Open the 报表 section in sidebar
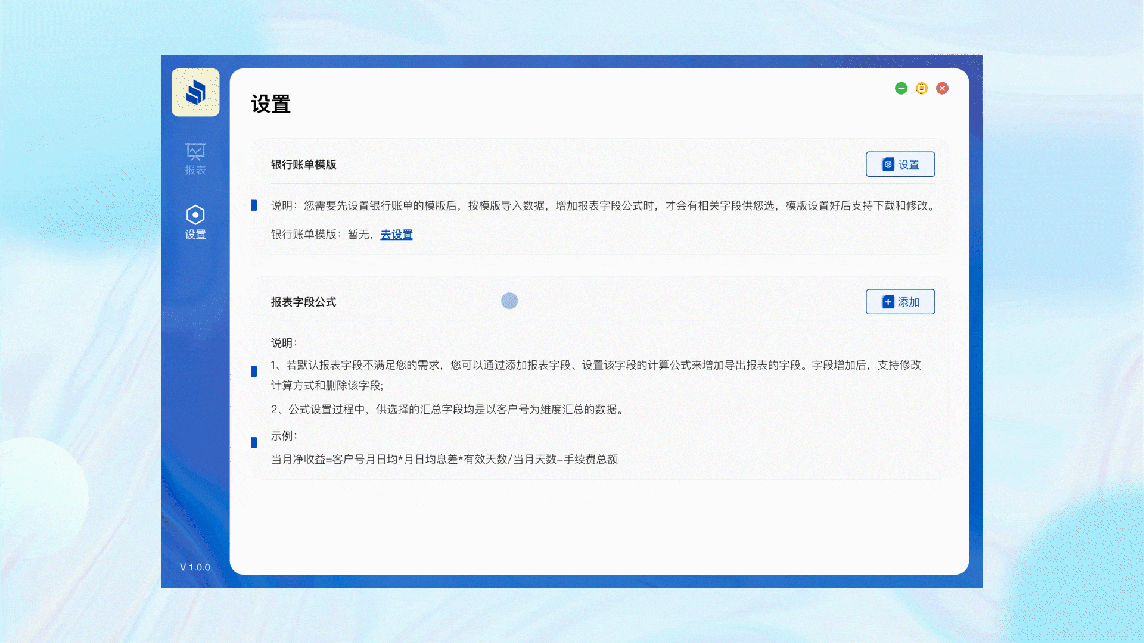The height and width of the screenshot is (643, 1144). pos(195,160)
